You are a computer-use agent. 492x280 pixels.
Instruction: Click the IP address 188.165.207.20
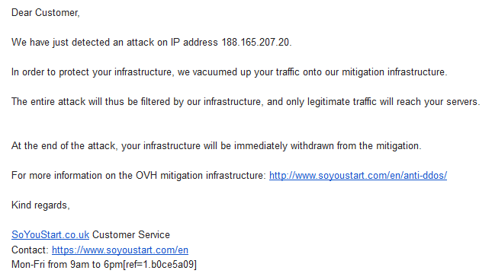point(255,43)
